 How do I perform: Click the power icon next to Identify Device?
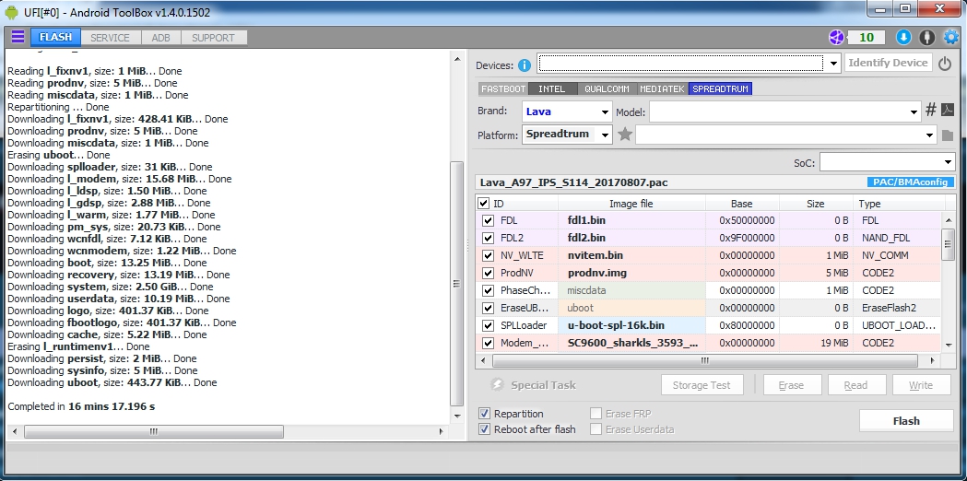click(945, 63)
